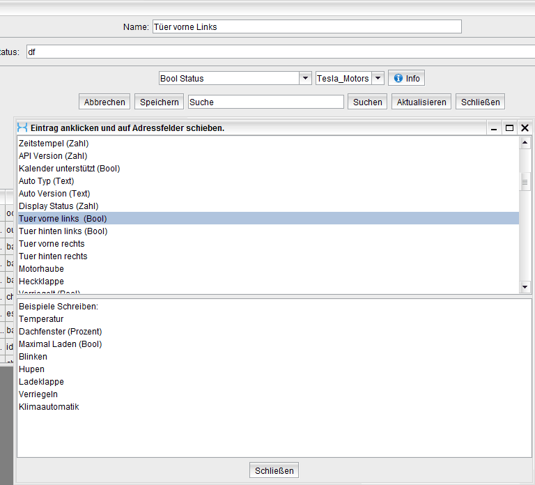Click scrollbar up arrow of list
This screenshot has height=485, width=535.
[525, 143]
